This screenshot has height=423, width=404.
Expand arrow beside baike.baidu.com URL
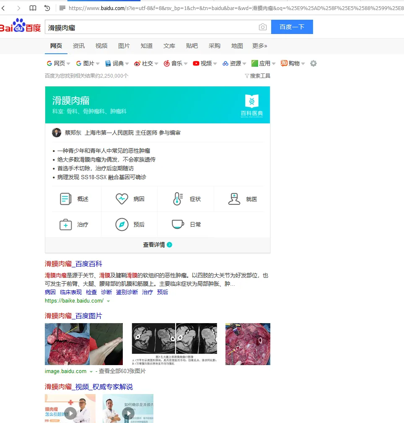point(108,301)
